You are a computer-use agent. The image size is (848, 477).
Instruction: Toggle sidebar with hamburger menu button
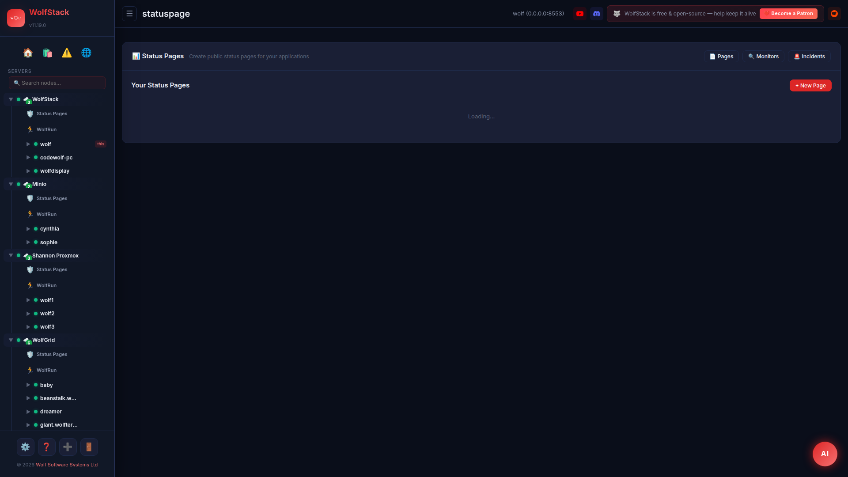tap(129, 14)
